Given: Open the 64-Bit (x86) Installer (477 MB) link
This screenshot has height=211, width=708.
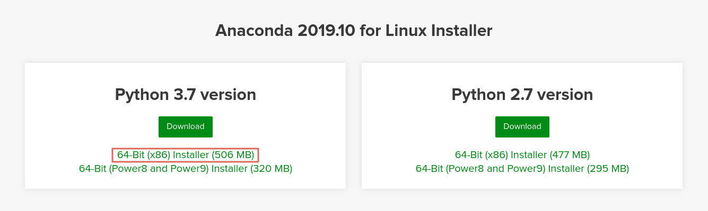Looking at the screenshot, I should click(x=522, y=155).
